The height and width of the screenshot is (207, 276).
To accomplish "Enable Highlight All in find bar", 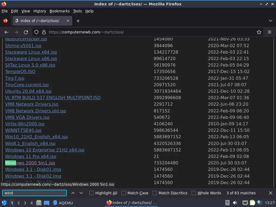I will (92, 193).
